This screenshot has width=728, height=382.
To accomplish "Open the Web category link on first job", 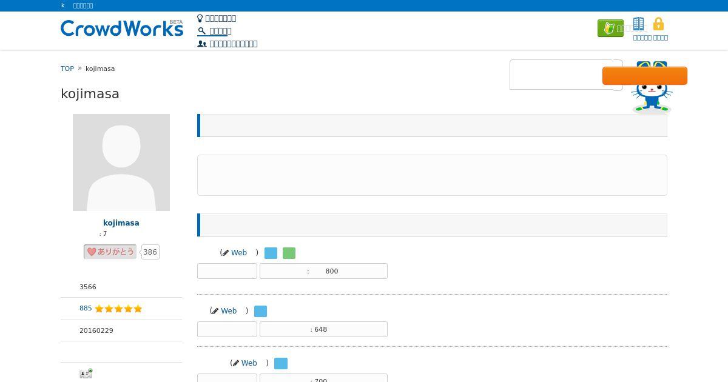I will [x=239, y=253].
